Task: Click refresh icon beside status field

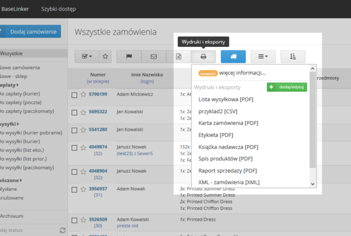Action: [x=63, y=231]
